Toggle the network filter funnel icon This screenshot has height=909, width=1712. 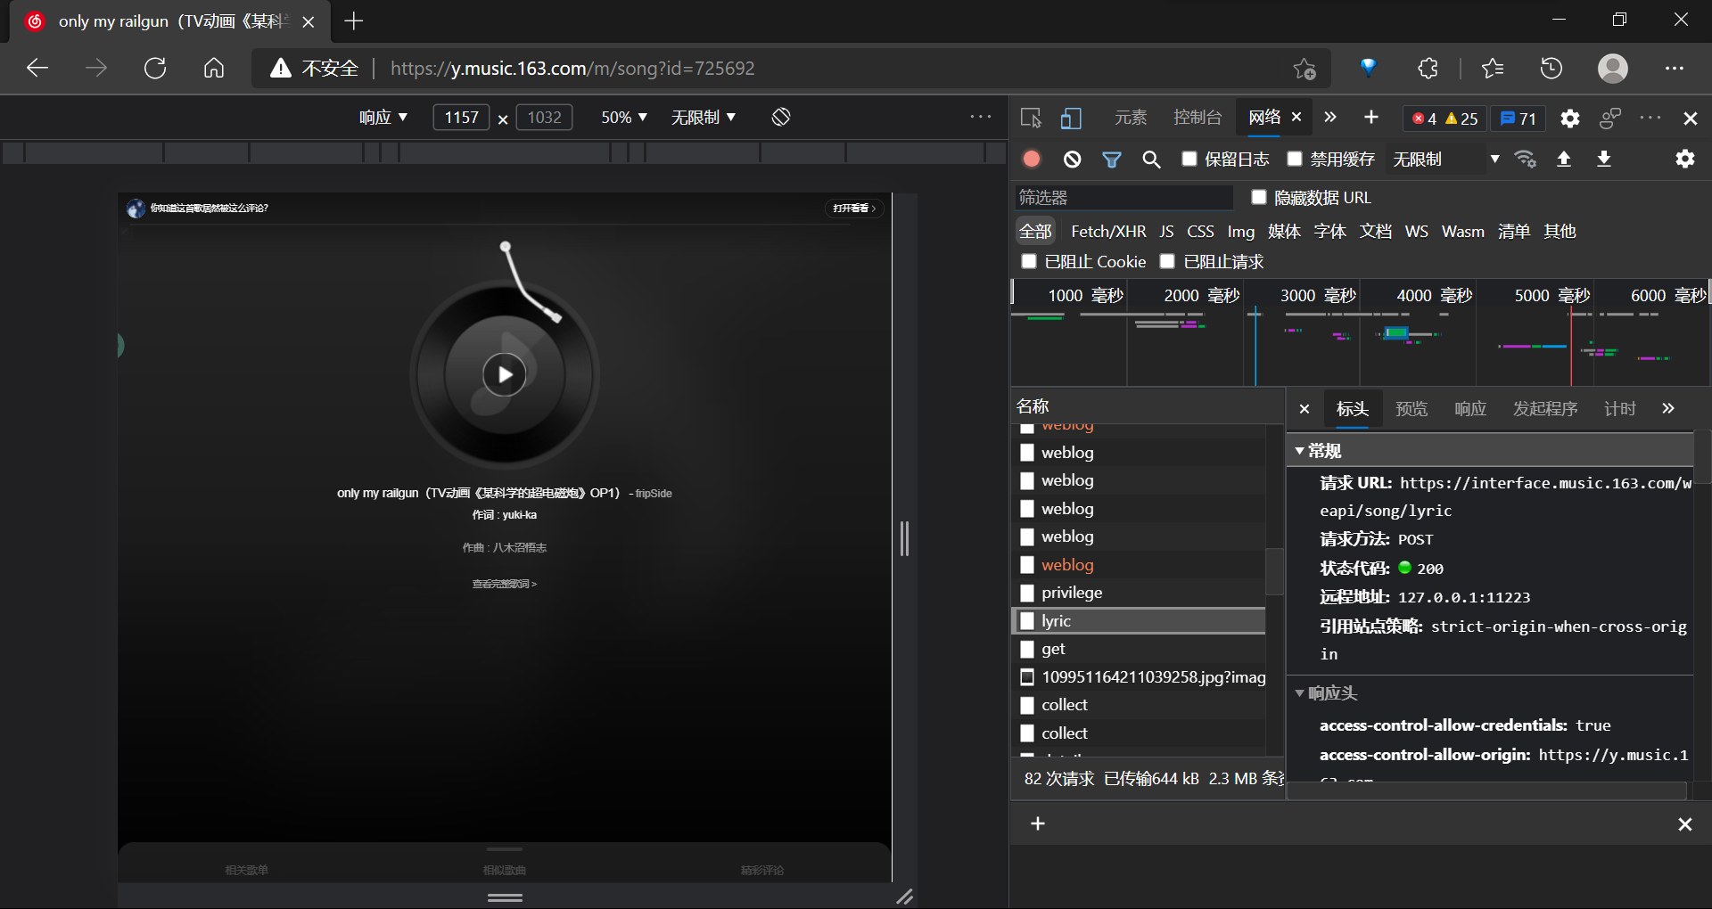tap(1111, 160)
